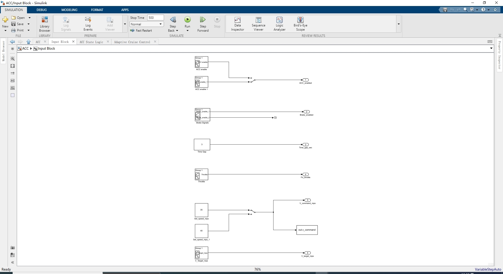Click ACC in the breadcrumb path
The image size is (503, 274).
(25, 49)
